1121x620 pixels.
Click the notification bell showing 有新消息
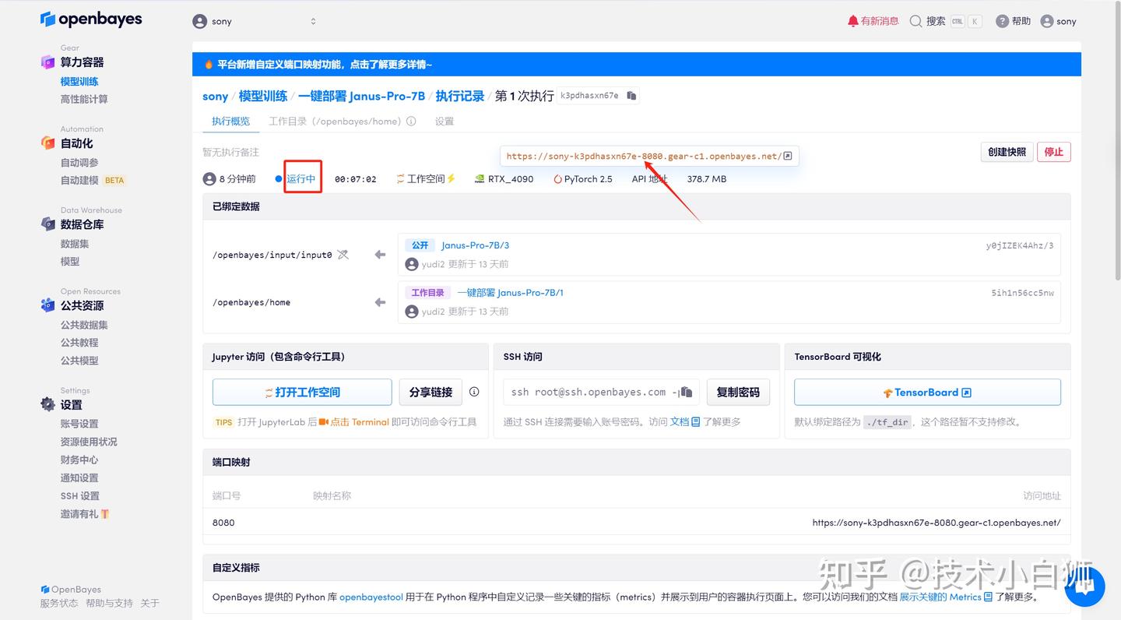tap(873, 21)
